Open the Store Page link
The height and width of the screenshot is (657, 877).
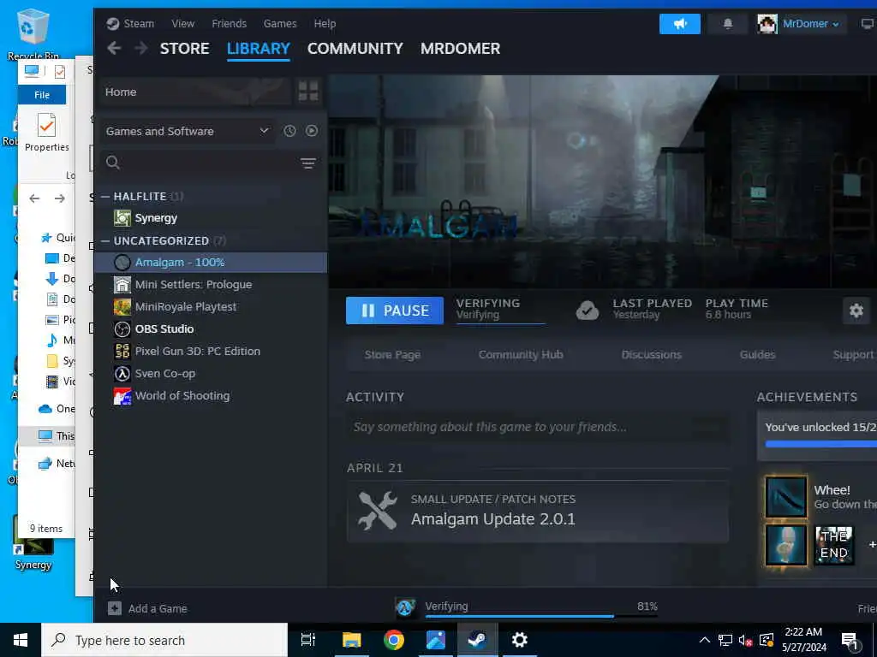(x=392, y=355)
